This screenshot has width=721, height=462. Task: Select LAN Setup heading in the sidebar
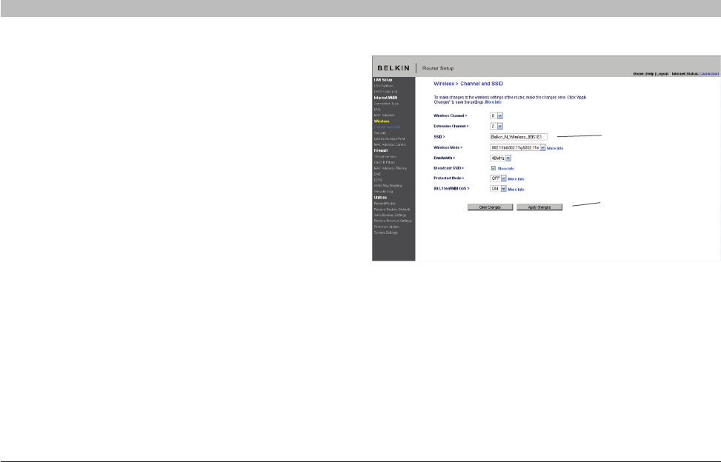tap(383, 80)
